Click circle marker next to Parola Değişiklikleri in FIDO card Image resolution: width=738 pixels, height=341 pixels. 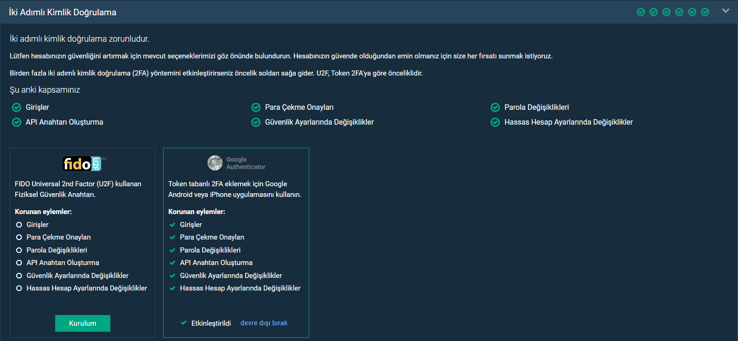click(x=19, y=250)
